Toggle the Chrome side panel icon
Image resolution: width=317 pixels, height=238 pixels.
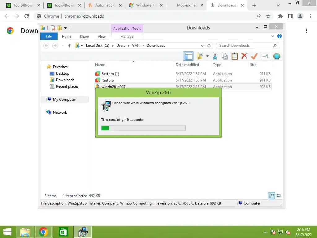click(290, 16)
